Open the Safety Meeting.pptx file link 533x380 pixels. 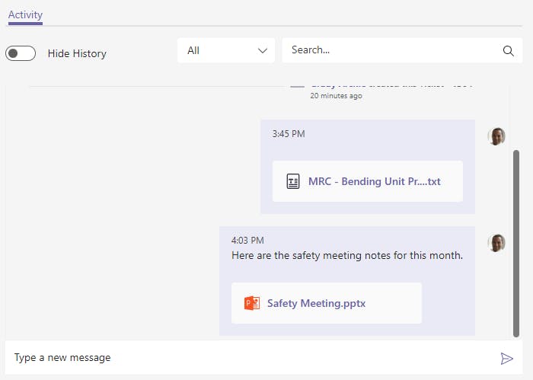316,303
